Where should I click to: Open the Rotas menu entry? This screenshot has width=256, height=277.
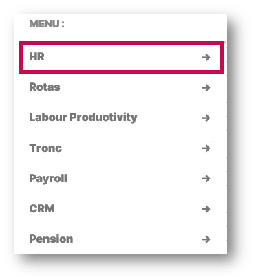tap(45, 87)
